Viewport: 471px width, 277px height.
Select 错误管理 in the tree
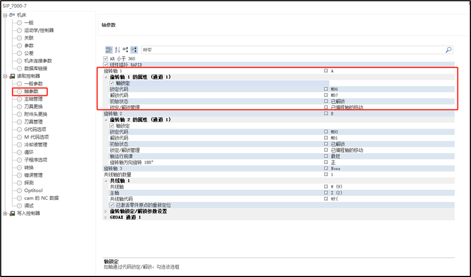34,175
